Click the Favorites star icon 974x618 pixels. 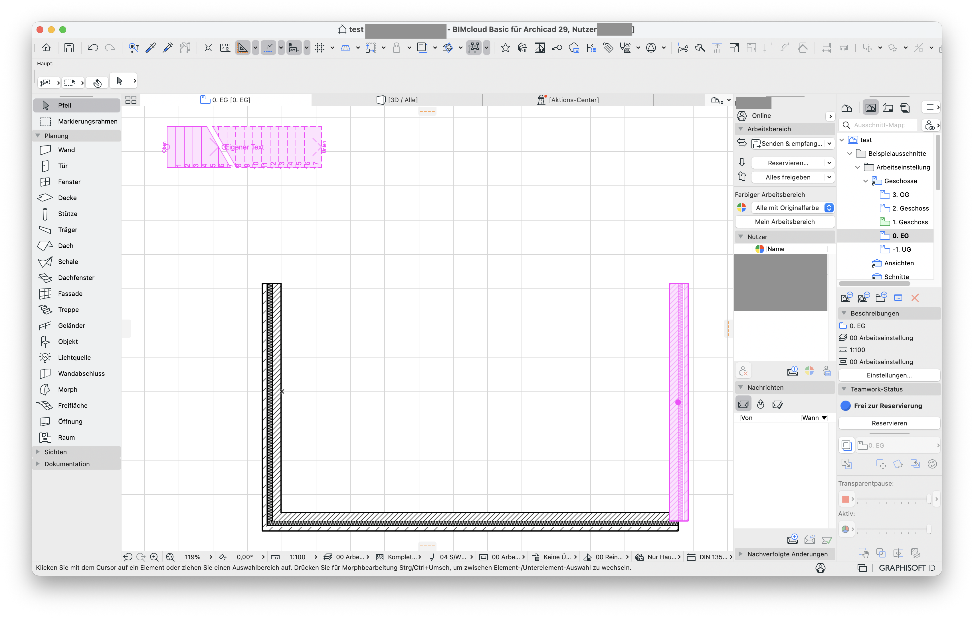[x=505, y=48]
